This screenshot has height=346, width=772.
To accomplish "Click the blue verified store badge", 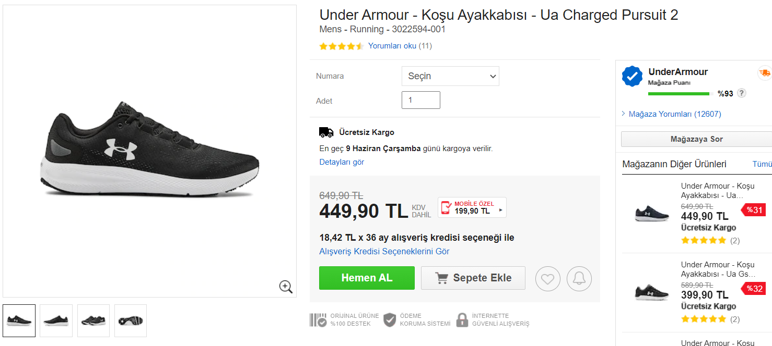I will pos(632,77).
